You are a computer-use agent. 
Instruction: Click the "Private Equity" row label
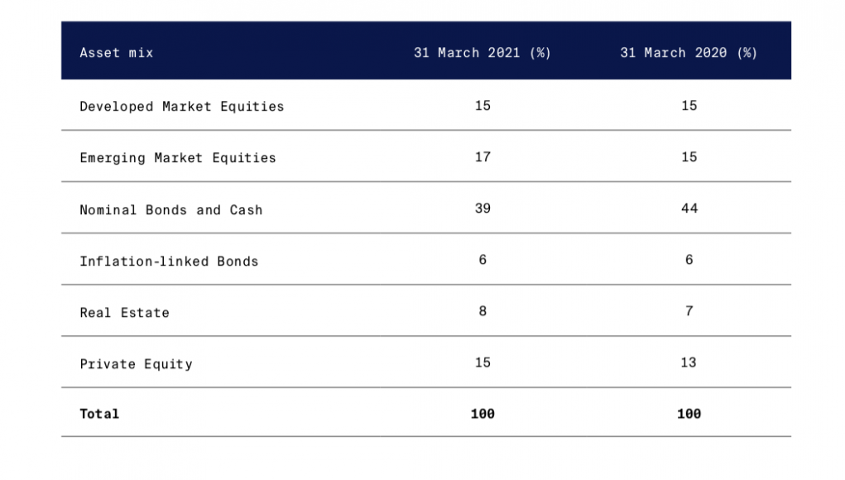click(x=136, y=364)
